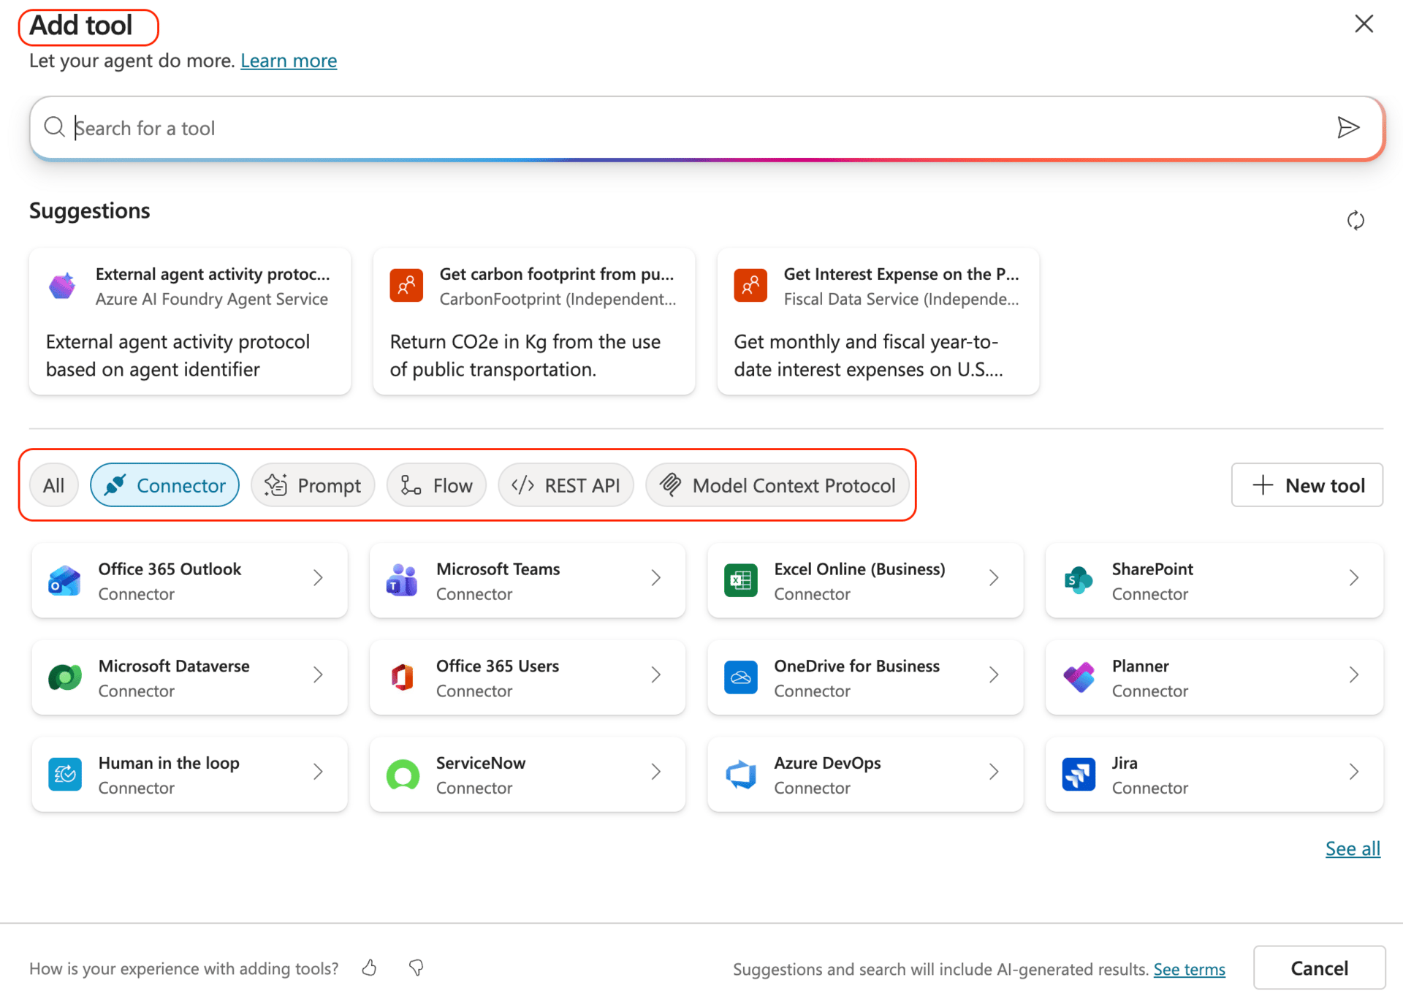
Task: Click the ServiceNow connector icon
Action: (x=403, y=774)
